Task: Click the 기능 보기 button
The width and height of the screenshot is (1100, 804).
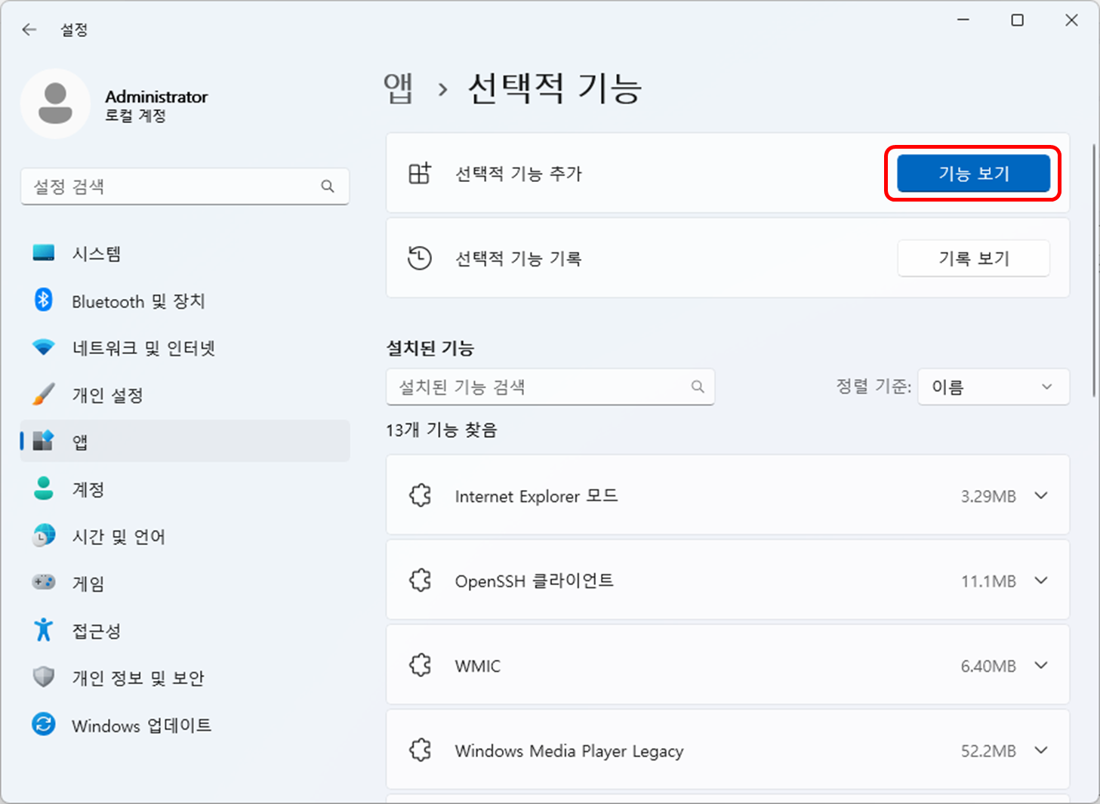Action: 973,173
